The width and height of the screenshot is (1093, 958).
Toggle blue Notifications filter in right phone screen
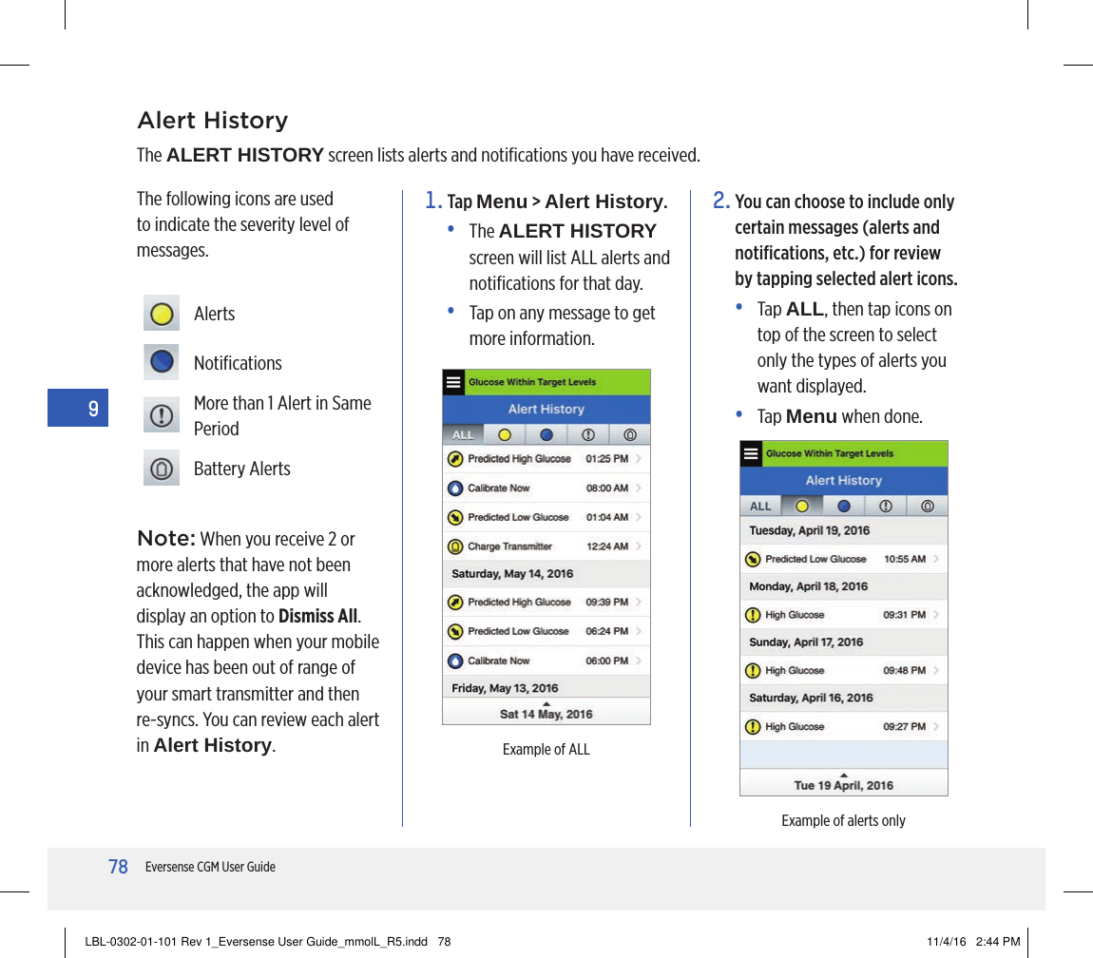click(x=844, y=507)
